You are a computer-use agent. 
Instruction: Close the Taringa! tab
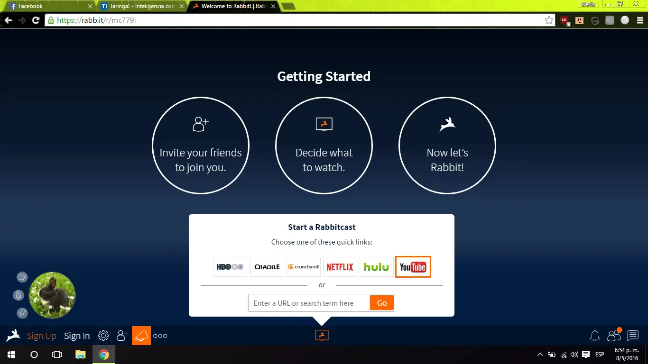tap(182, 7)
